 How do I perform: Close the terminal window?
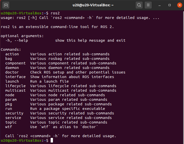coord(179,5)
